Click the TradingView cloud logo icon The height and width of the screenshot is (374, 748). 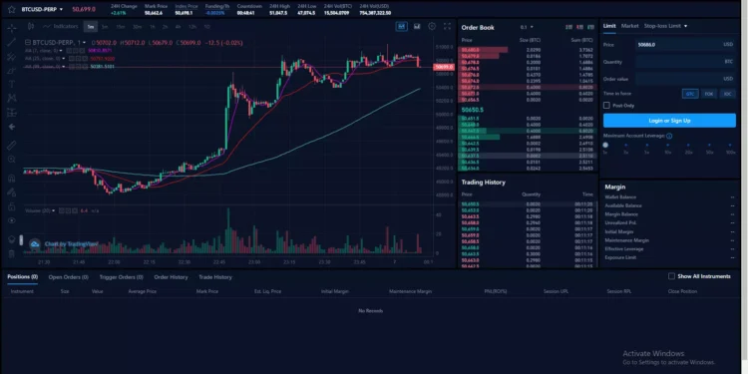point(35,244)
